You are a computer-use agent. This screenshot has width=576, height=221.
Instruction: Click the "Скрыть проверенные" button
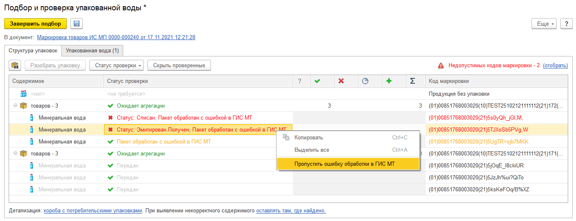179,65
